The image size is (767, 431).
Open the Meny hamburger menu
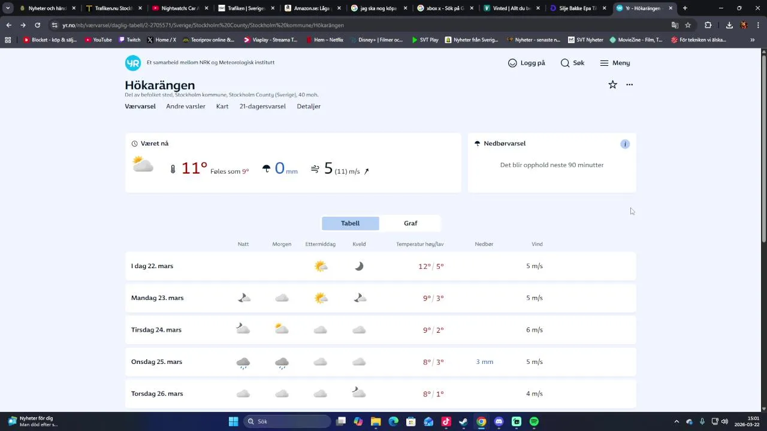point(615,63)
